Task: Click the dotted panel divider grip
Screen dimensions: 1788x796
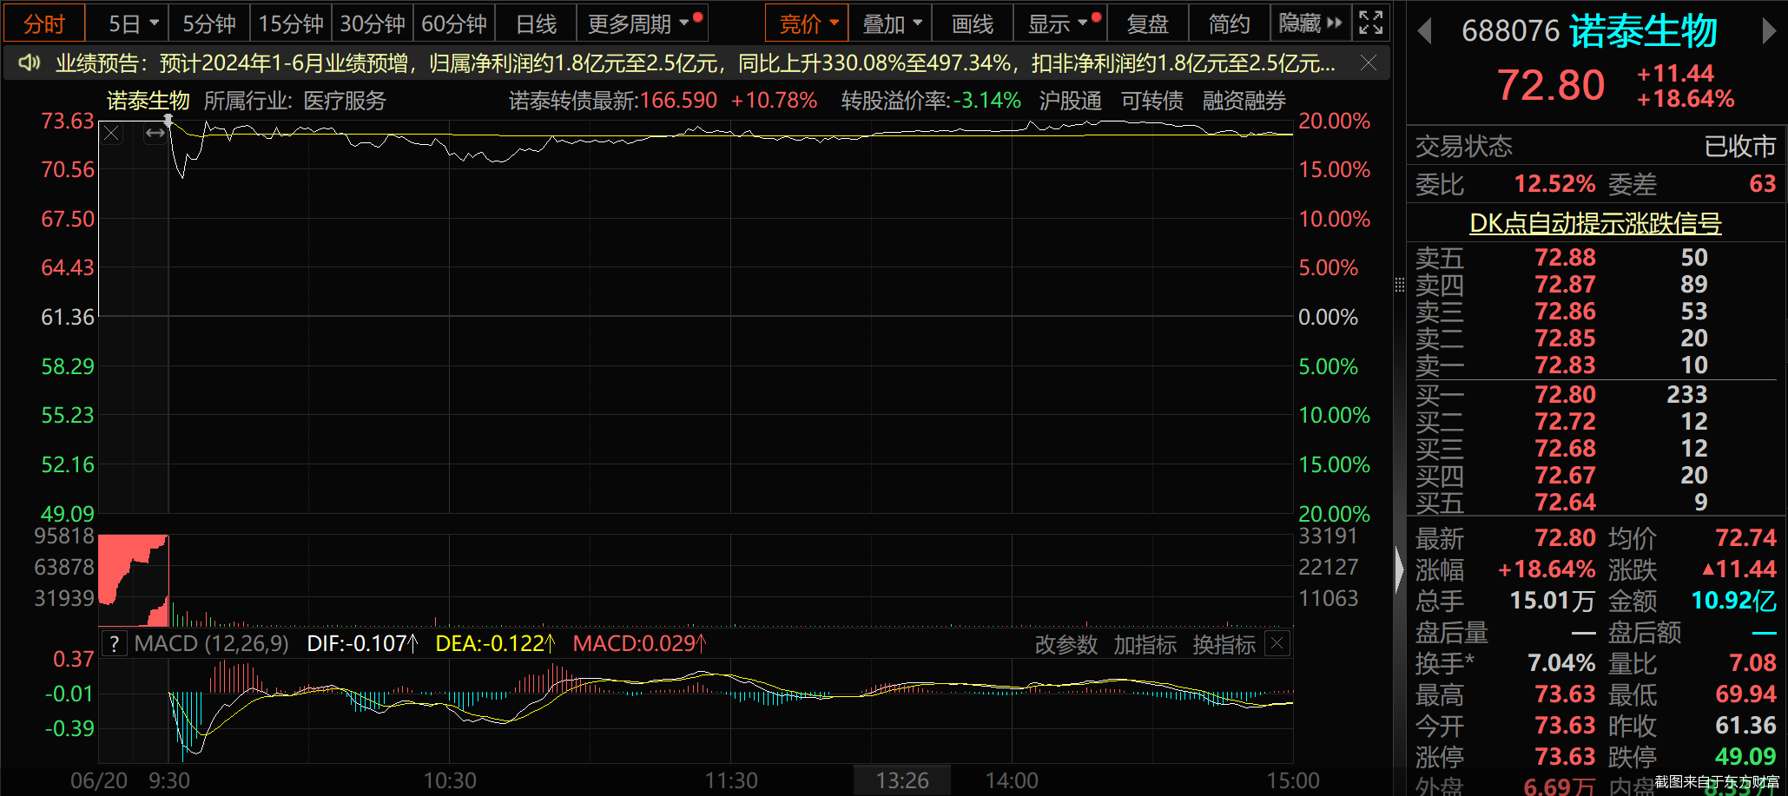Action: click(x=1399, y=285)
